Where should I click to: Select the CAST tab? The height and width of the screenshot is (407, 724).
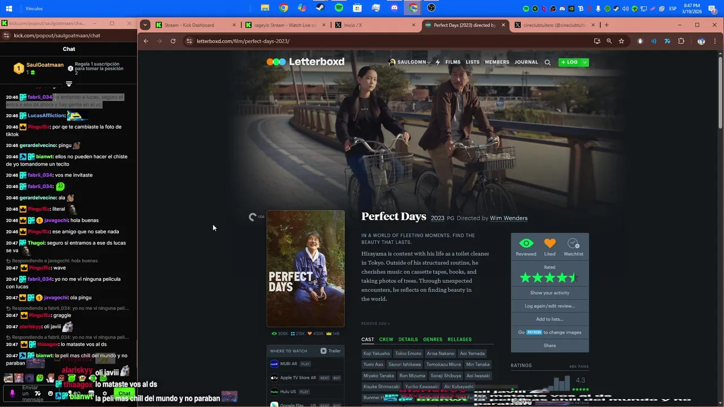368,340
